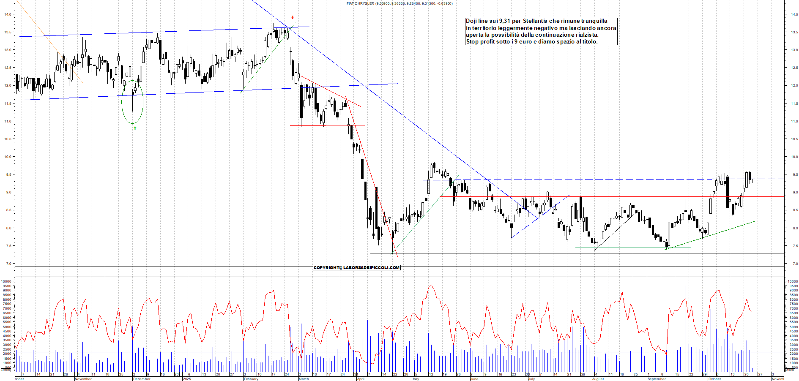This screenshot has width=799, height=381.
Task: Select the dashed blue resistance line near 9.4
Action: coord(592,180)
